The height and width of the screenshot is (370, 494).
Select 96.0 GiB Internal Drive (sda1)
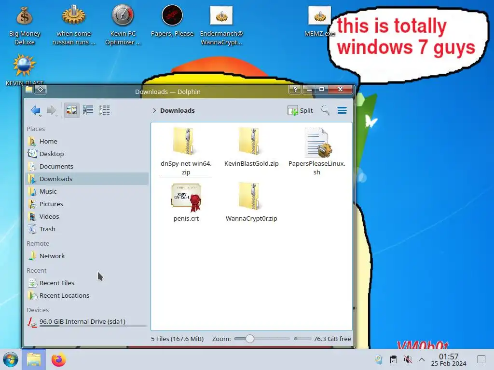(x=87, y=322)
